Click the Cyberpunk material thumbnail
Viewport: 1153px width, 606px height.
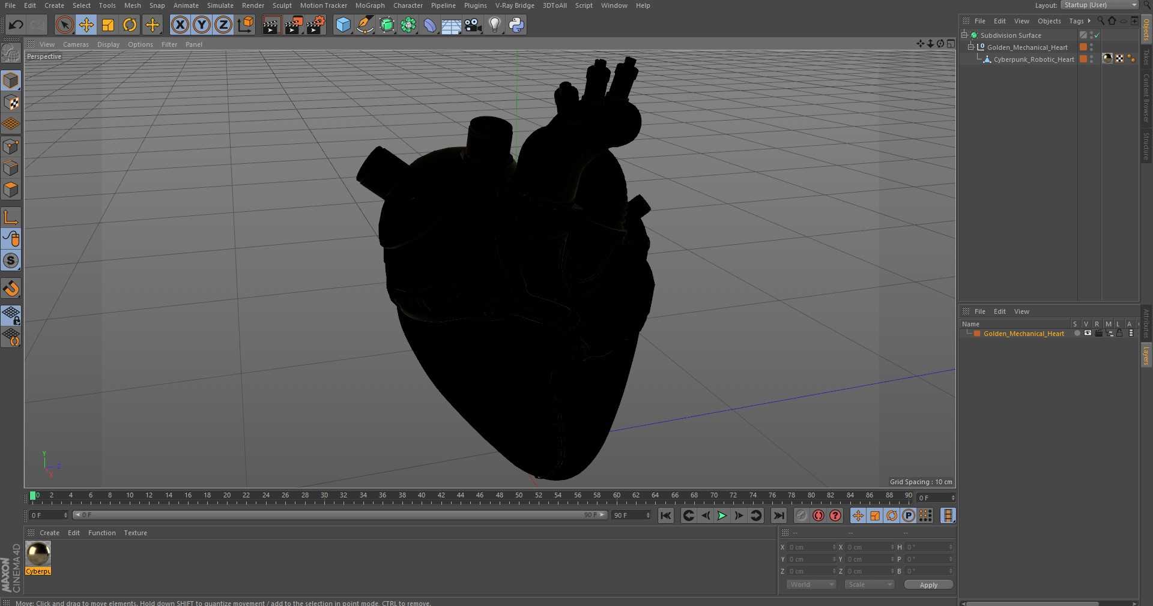[x=38, y=554]
